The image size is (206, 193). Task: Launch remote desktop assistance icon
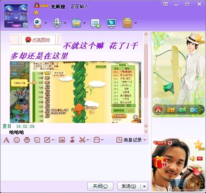tap(111, 23)
